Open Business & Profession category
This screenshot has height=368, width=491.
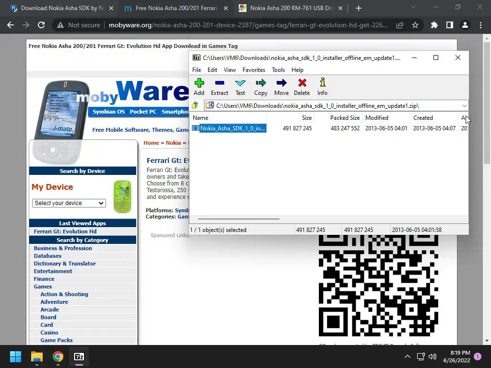point(63,248)
